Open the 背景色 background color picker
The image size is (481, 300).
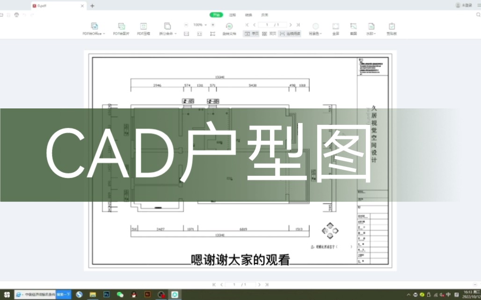tap(315, 29)
